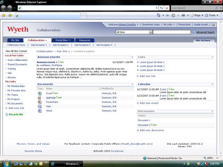Click the Add to Favorites icon
Viewport: 223px width, 167px height.
10,15
